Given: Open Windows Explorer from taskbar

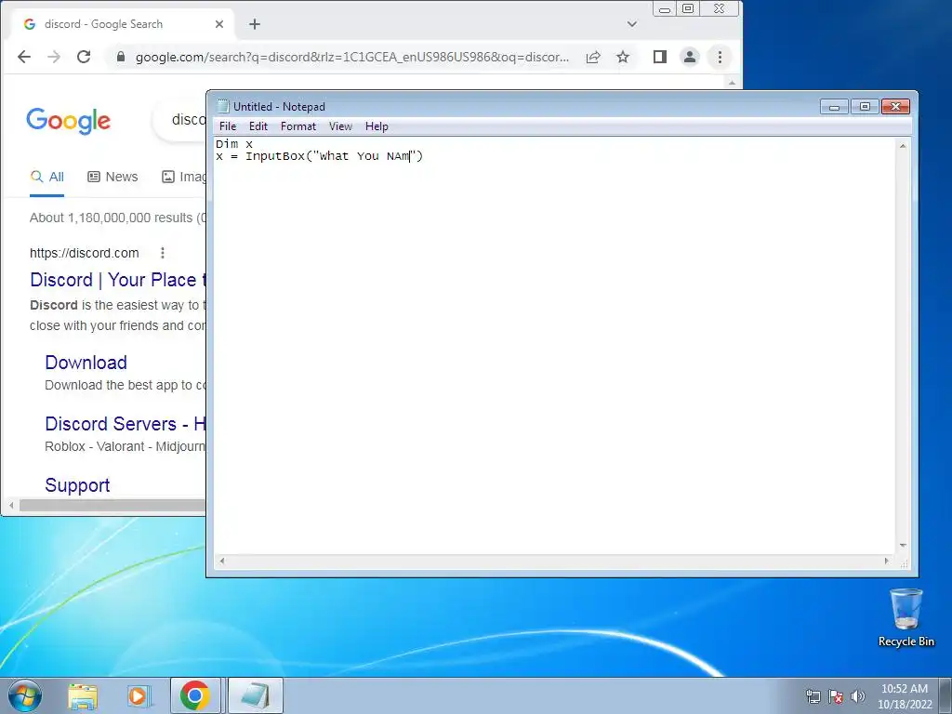Looking at the screenshot, I should coord(83,696).
